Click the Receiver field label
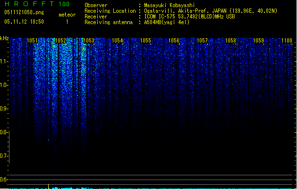Viewport: 297px width, 189px height. 96,17
